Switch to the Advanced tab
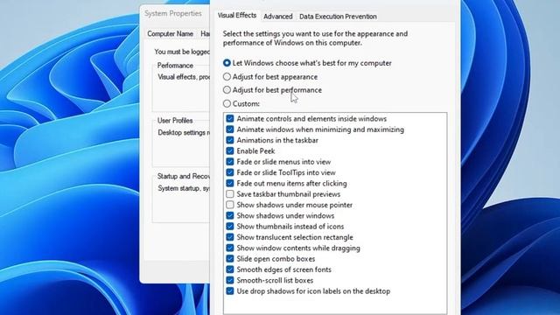 click(278, 17)
